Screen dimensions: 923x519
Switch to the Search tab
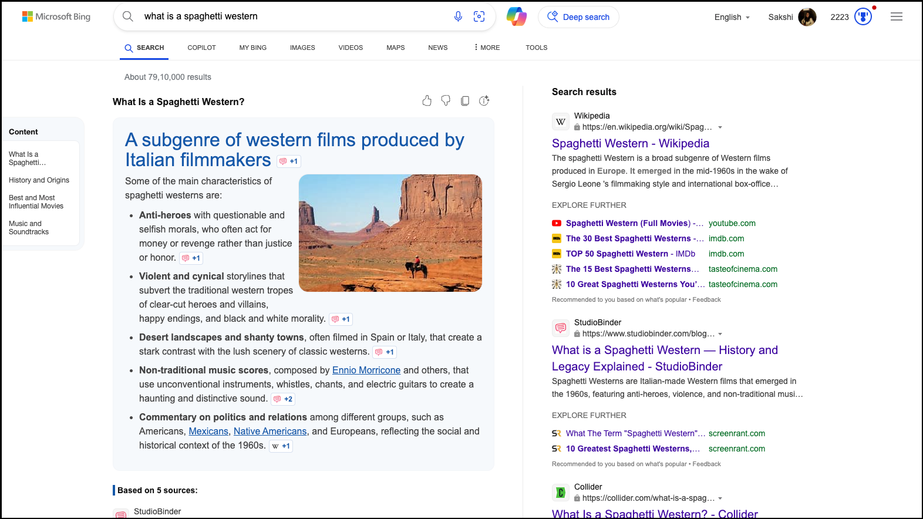pos(144,48)
